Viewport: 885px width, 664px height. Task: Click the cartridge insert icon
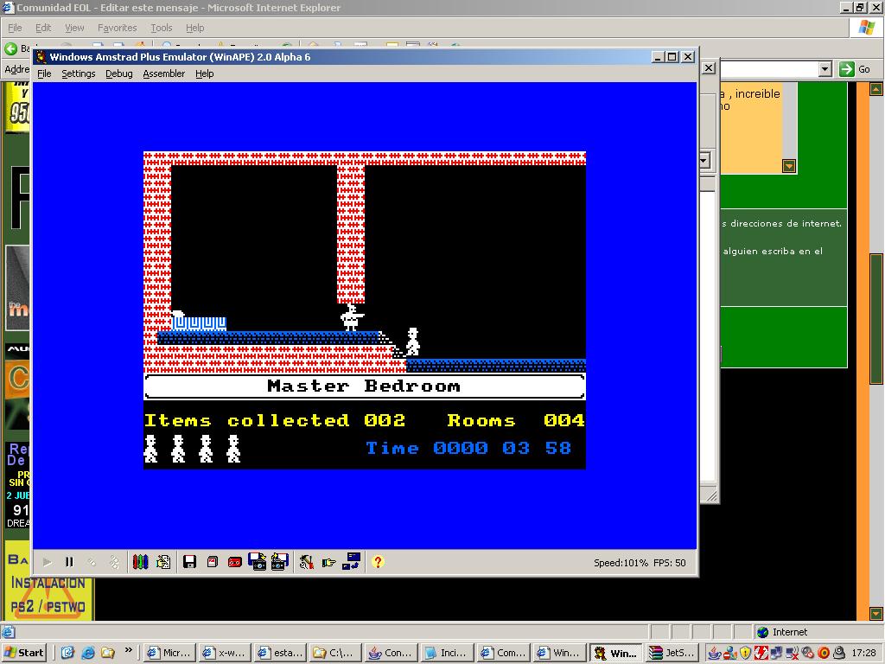tap(213, 562)
